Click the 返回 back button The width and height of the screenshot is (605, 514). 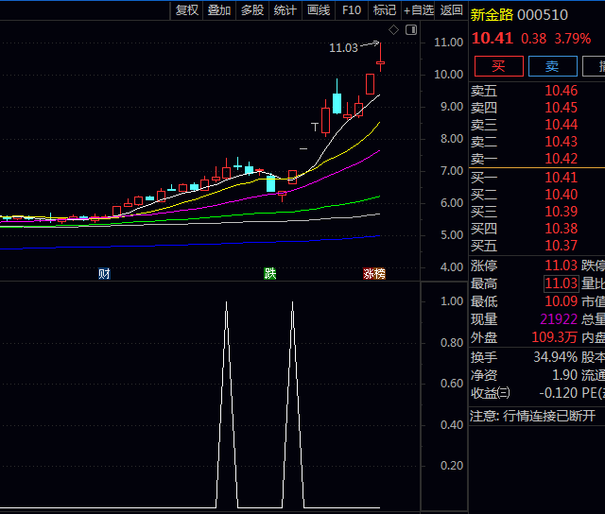[452, 10]
